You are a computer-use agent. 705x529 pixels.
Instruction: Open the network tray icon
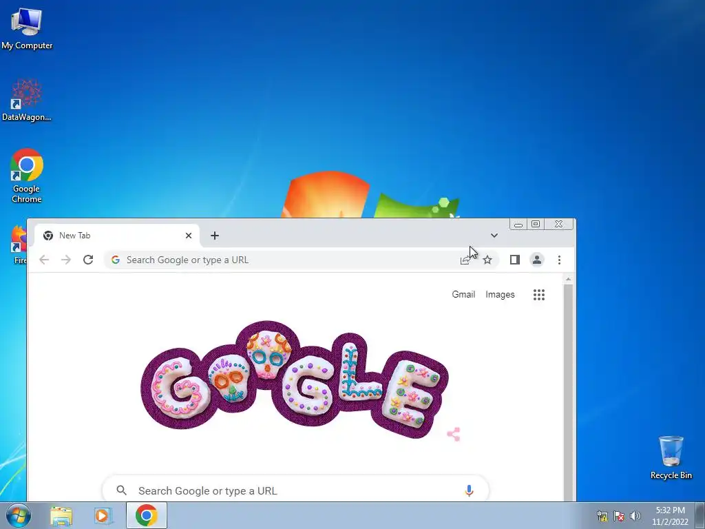[x=602, y=516]
